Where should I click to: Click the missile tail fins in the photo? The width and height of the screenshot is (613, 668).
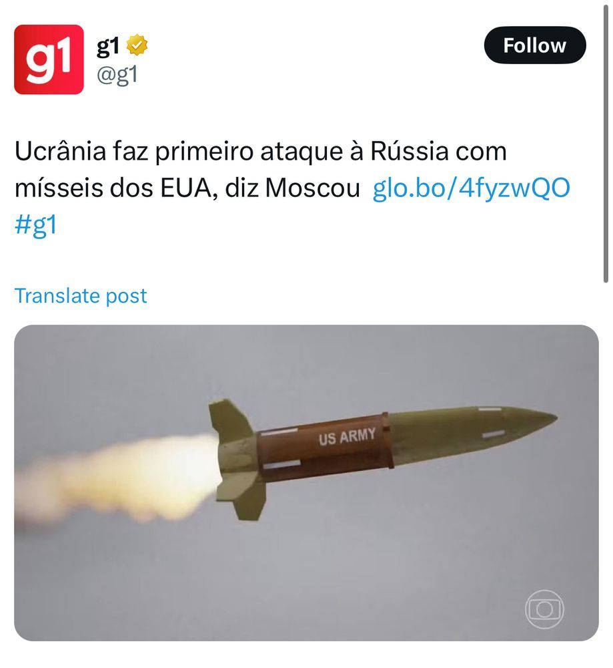click(237, 460)
